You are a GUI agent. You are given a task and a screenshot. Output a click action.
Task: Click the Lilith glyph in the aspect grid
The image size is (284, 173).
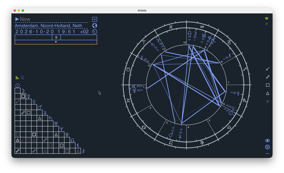(78, 145)
